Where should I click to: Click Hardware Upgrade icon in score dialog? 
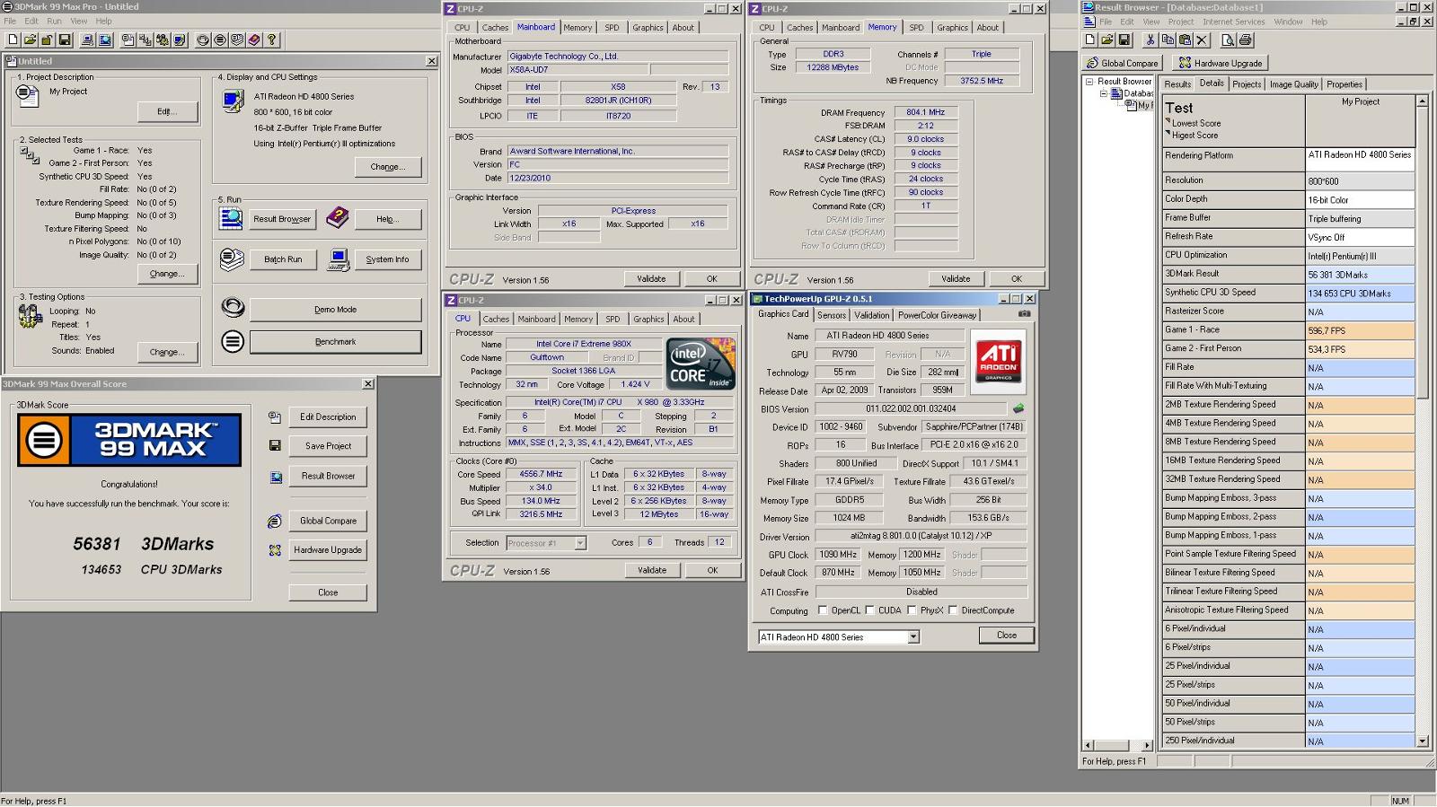coord(275,550)
